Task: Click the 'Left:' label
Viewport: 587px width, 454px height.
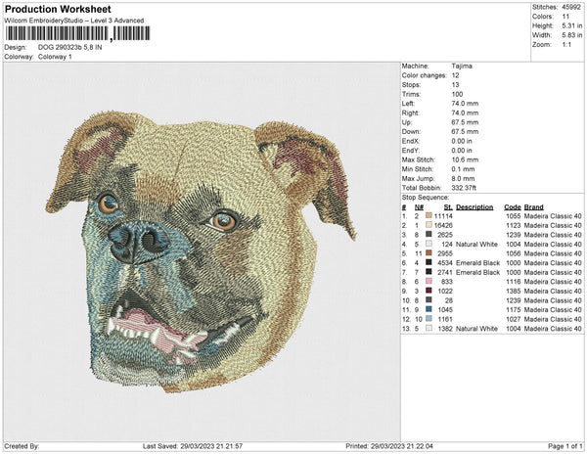Action: [x=408, y=104]
